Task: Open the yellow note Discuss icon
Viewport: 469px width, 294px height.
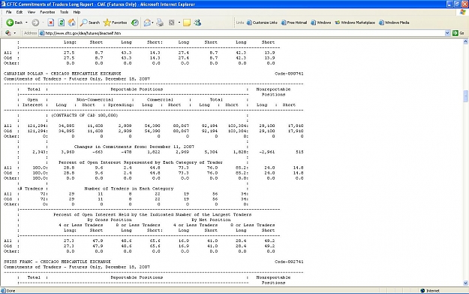Action: pos(187,23)
